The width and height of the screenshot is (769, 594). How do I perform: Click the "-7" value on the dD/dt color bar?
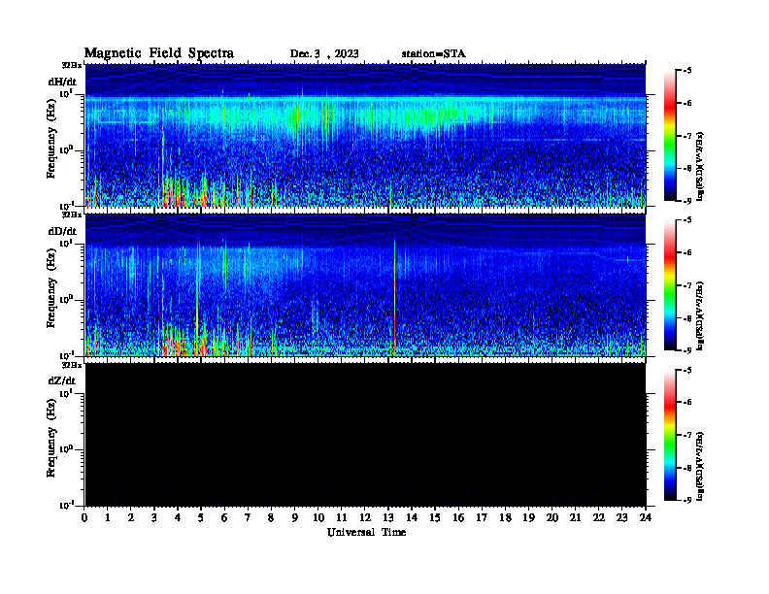click(x=686, y=285)
